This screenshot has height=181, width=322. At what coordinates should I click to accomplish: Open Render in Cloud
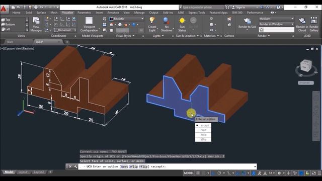coord(302,24)
